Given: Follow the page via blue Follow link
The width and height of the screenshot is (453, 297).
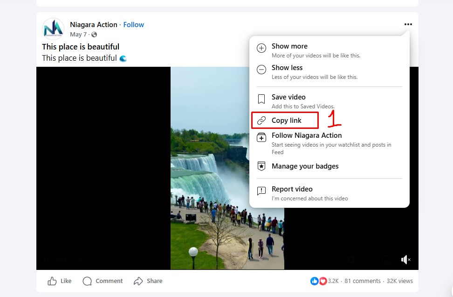Looking at the screenshot, I should (133, 25).
